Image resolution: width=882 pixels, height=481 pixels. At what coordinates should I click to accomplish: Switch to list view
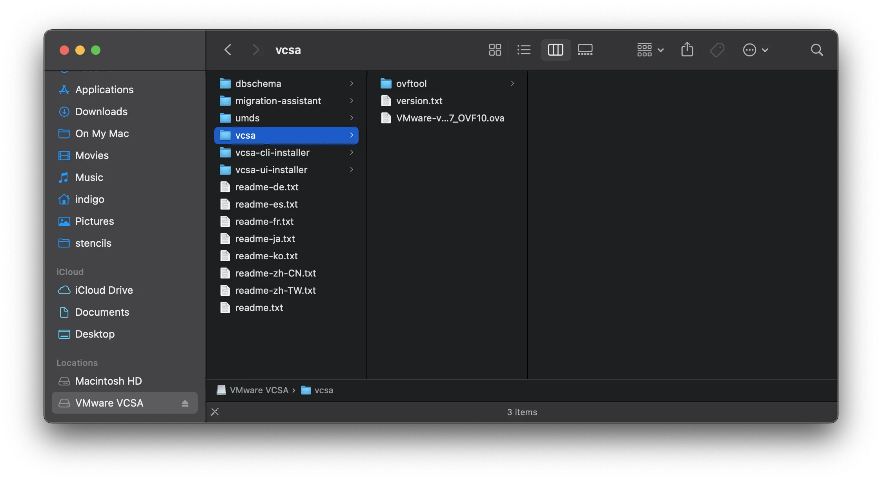(524, 50)
